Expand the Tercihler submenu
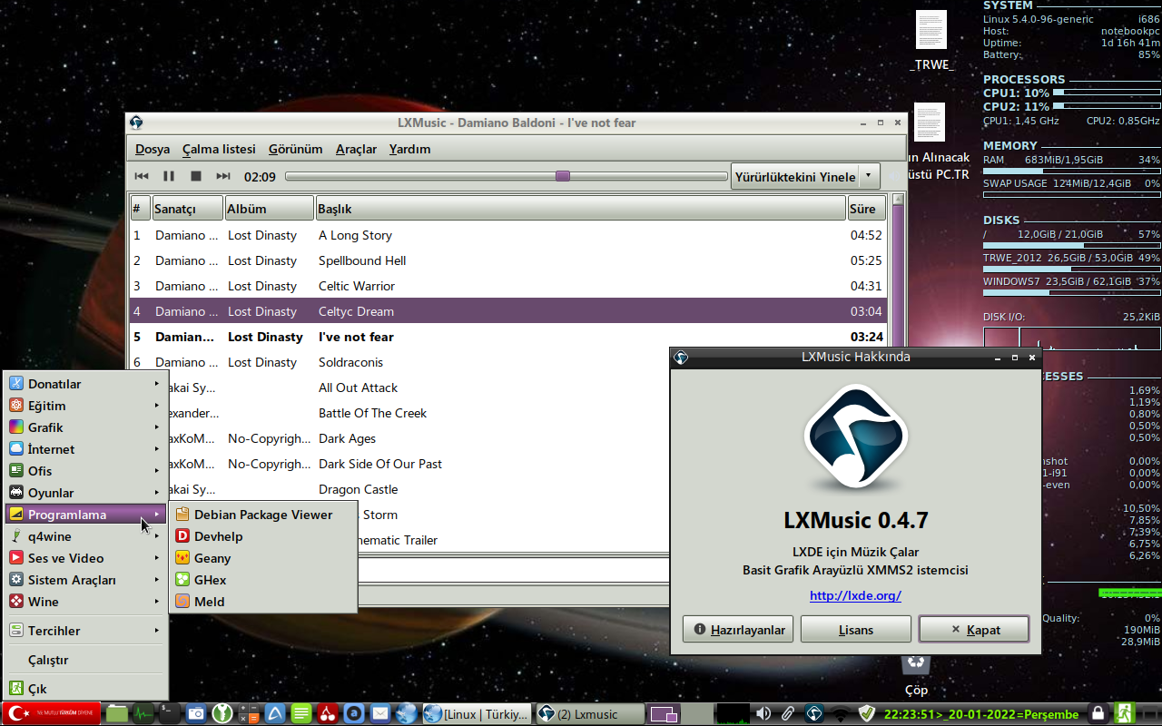Screen dimensions: 1162x726 [x=86, y=631]
